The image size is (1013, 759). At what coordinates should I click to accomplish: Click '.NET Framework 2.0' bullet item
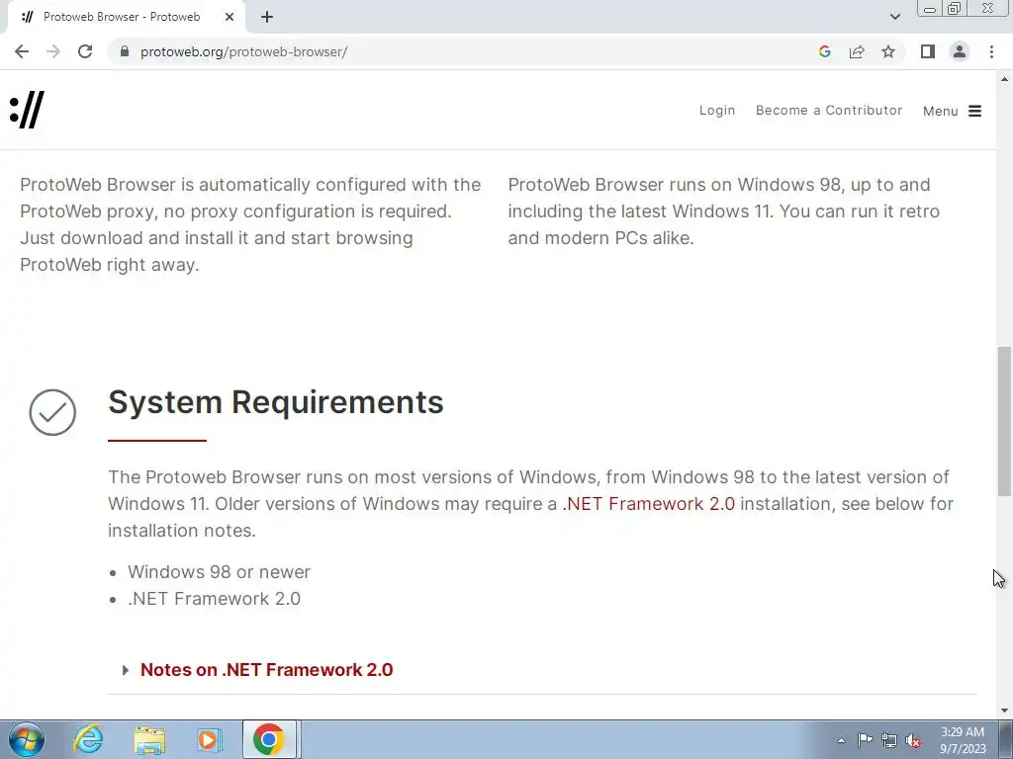coord(214,599)
